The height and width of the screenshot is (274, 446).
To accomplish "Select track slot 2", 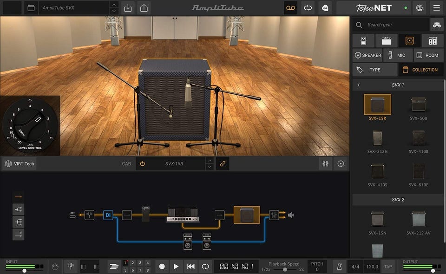I will tap(132, 263).
